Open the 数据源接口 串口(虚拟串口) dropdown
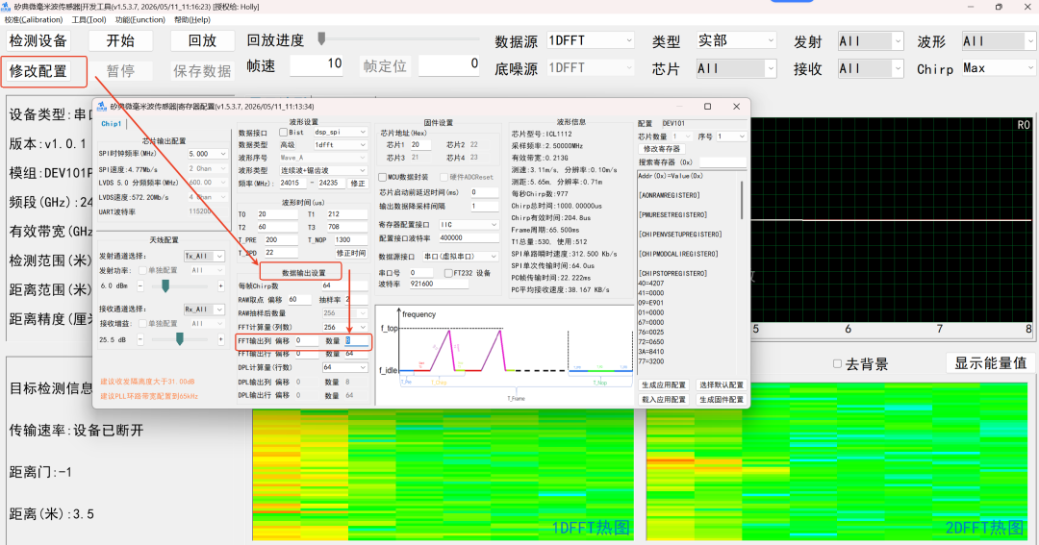Viewport: 1039px width, 545px height. point(460,257)
